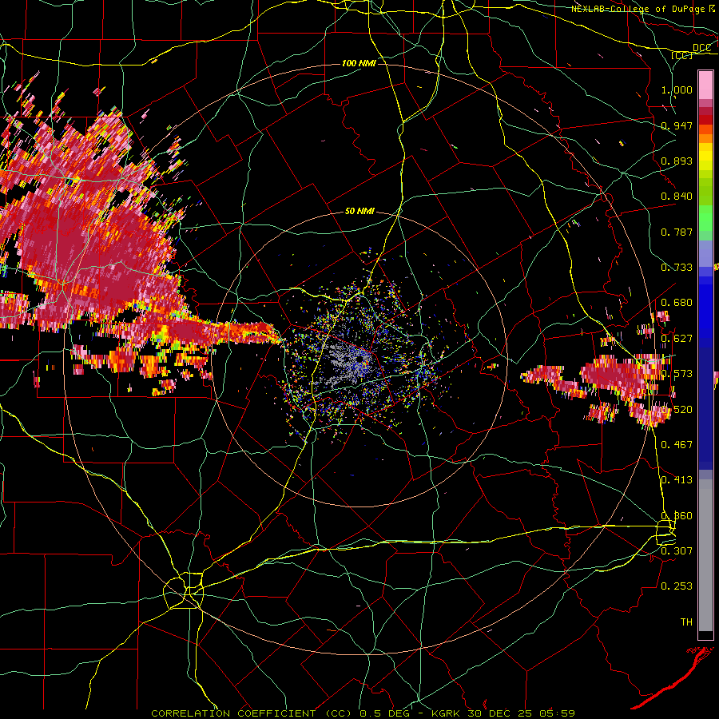Click the 0.947 scale value
Image resolution: width=719 pixels, height=719 pixels.
[677, 125]
